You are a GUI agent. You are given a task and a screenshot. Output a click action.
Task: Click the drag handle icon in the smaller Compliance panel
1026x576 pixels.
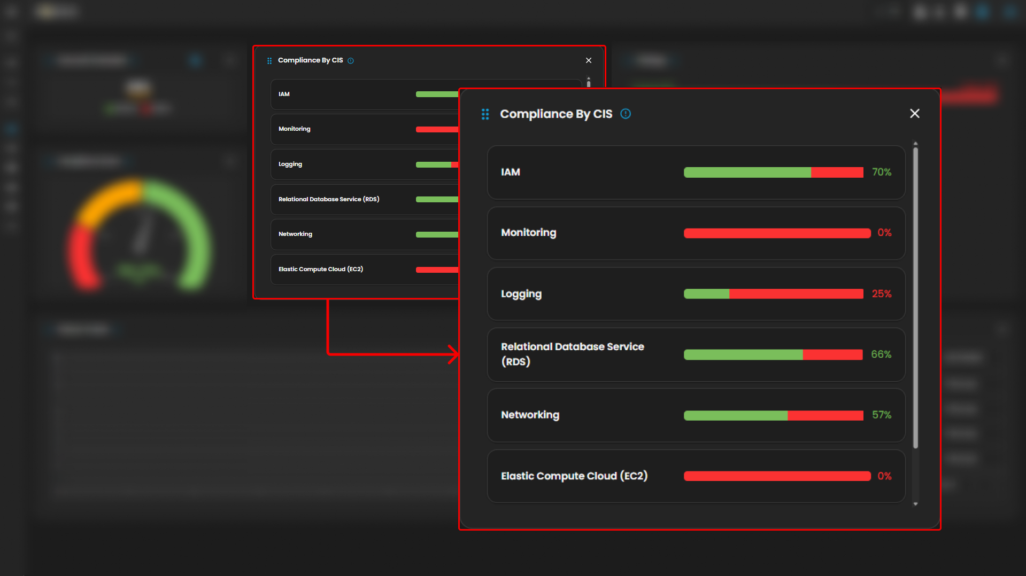[269, 61]
